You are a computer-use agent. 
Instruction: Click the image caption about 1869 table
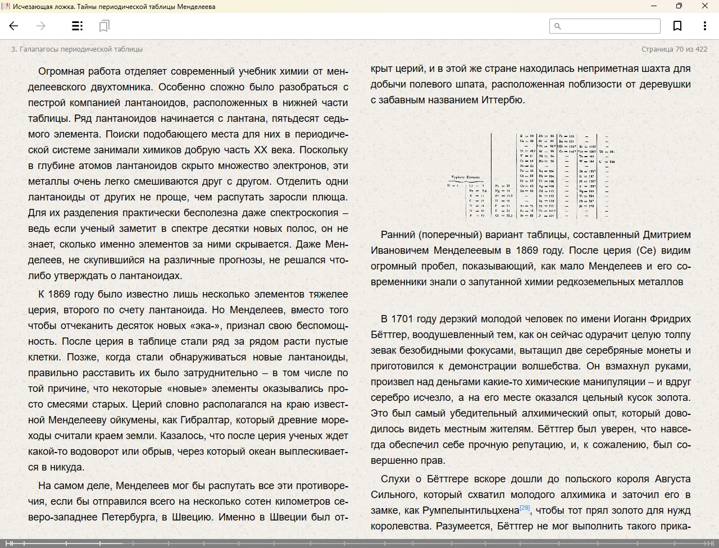[x=530, y=258]
